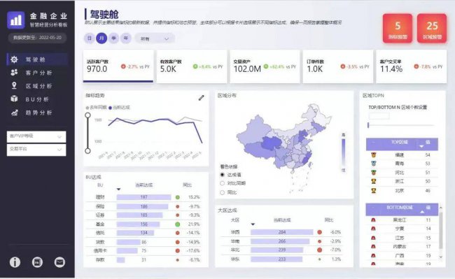Select the 订单件数 KPI card
The image size is (455, 279).
338,66
